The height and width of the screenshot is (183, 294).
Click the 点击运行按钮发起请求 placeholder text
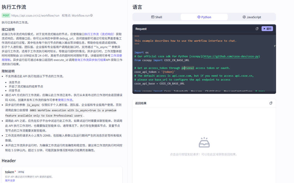(204, 154)
